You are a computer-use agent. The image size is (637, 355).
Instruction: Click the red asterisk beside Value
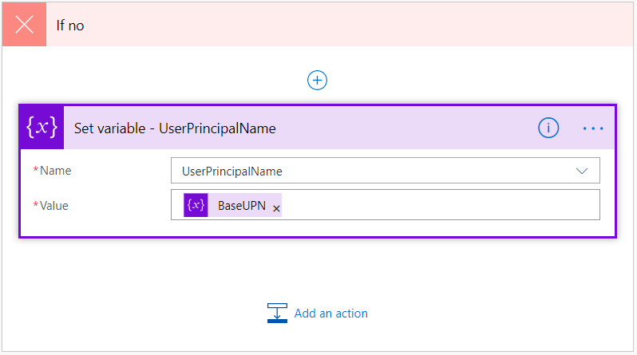tap(35, 206)
